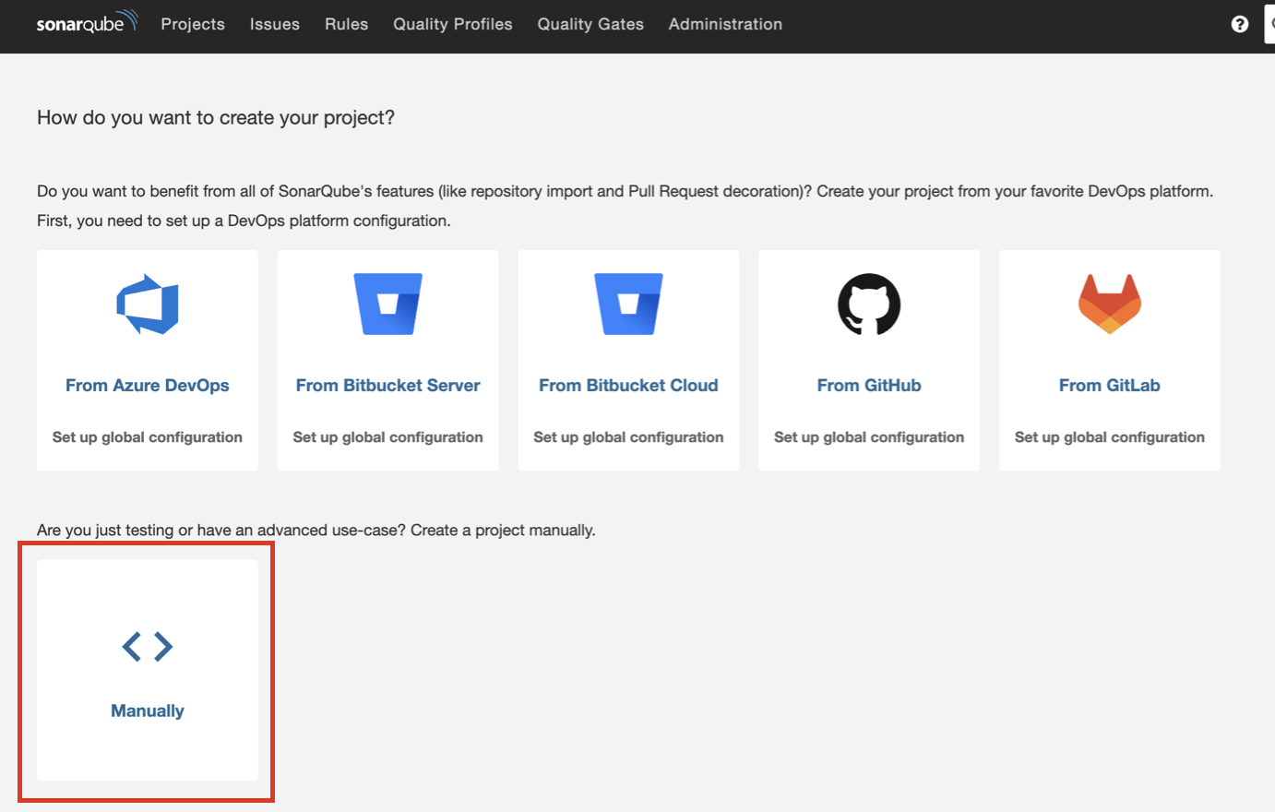Click the SonarQube logo
Viewport: 1275px width, 812px height.
point(86,22)
